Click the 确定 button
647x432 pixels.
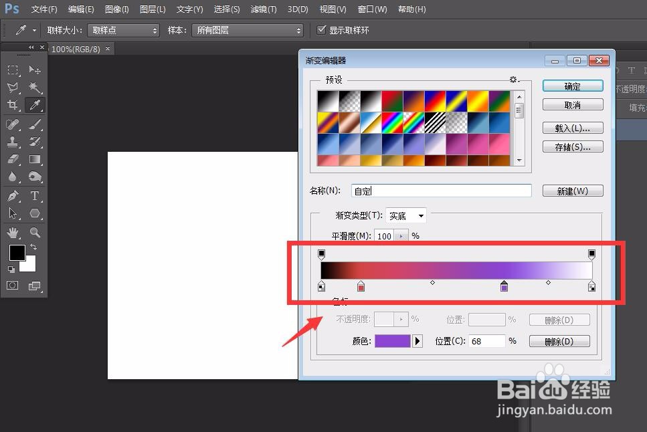tap(573, 86)
